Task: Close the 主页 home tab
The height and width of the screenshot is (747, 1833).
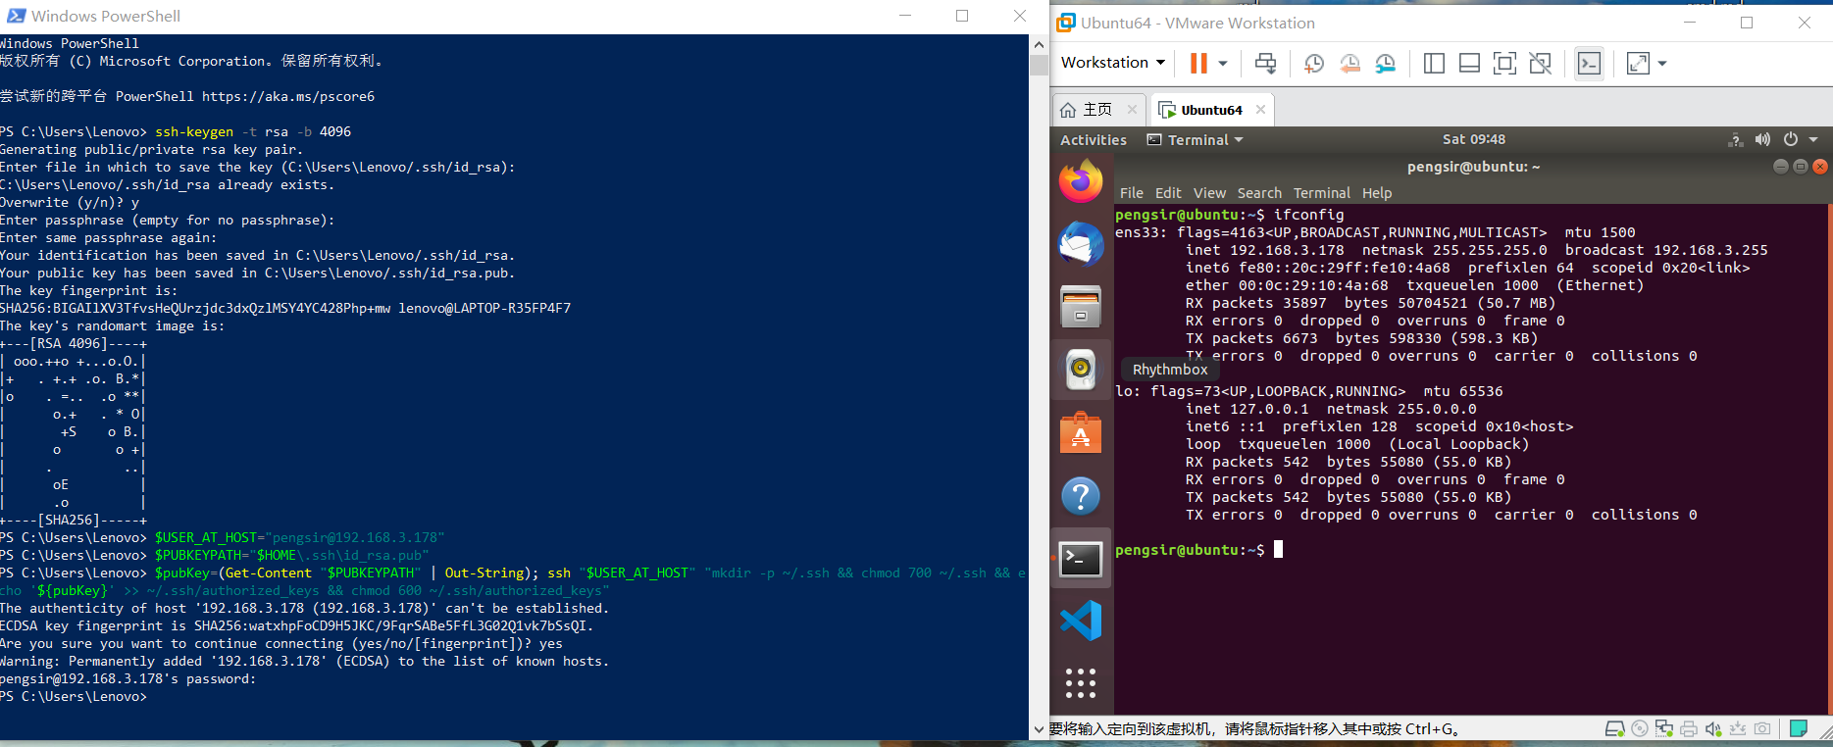Action: [x=1132, y=110]
